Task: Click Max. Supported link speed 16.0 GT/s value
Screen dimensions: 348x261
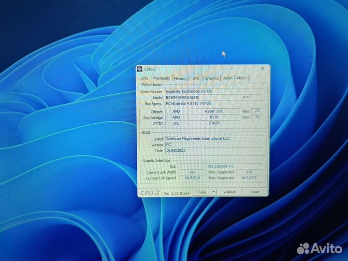Action: tap(249, 177)
